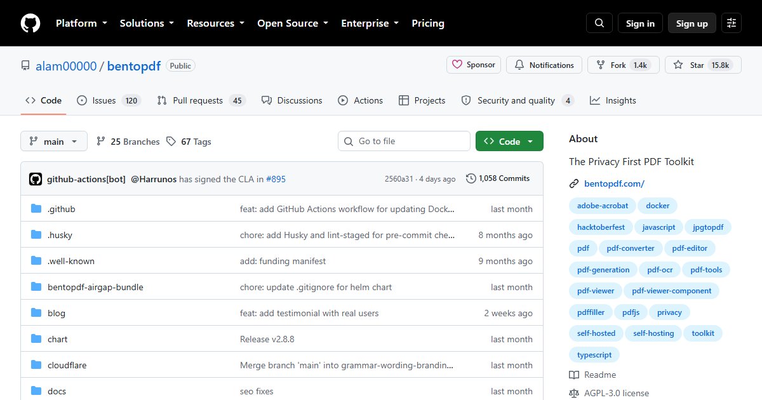Image resolution: width=762 pixels, height=400 pixels.
Task: Open the 'seo fixes' commit message
Action: pyautogui.click(x=257, y=391)
